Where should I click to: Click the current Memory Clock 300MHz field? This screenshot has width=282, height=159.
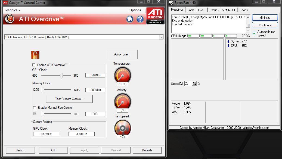82,134
